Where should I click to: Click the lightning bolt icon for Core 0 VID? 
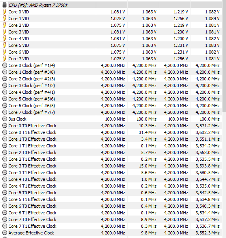[5, 12]
